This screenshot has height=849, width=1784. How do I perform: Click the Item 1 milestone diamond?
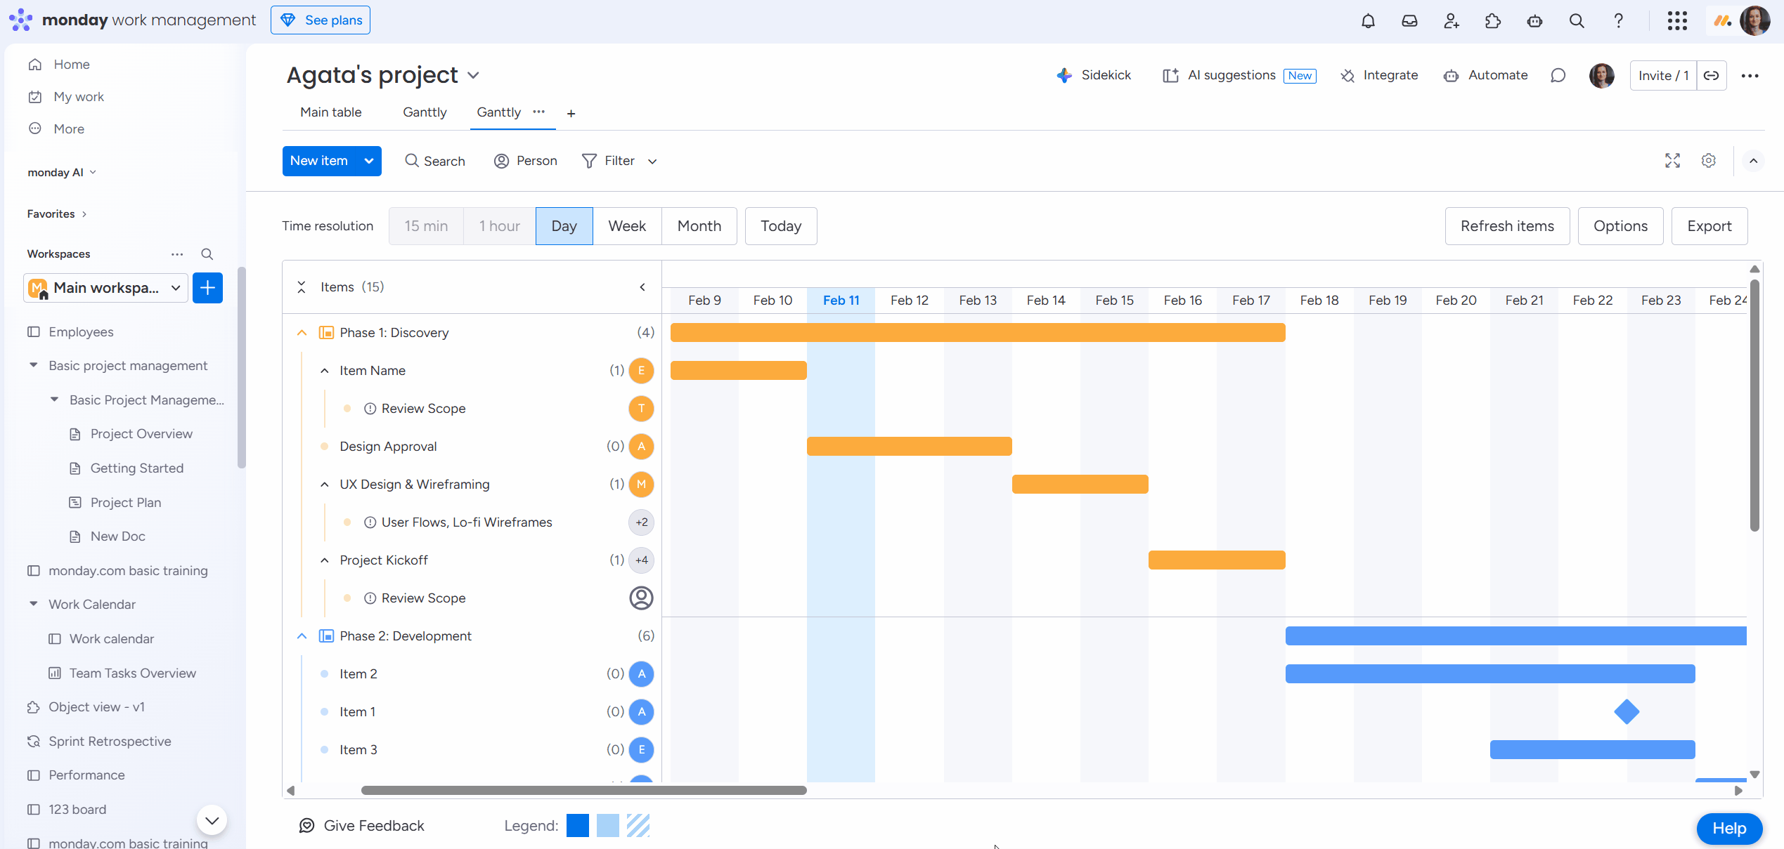(1627, 712)
